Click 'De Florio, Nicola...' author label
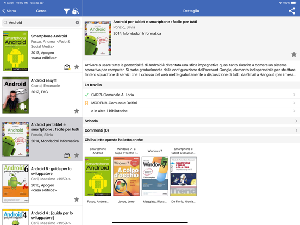This screenshot has width=300, height=225. pyautogui.click(x=183, y=202)
